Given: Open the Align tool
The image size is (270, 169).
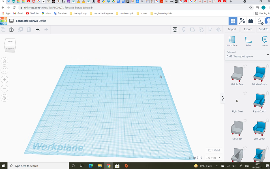Looking at the screenshot, I should (210, 29).
